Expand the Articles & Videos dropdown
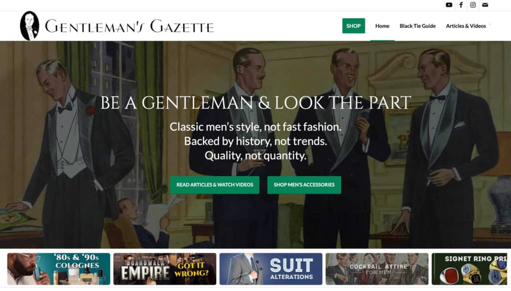The image size is (511, 291). pos(466,26)
